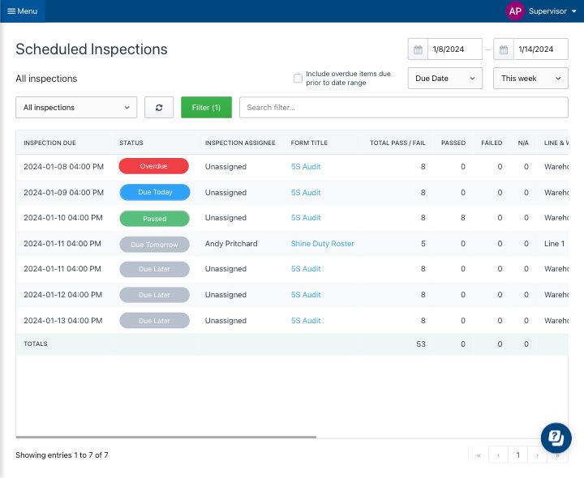Open the Due Date dropdown
Image resolution: width=584 pixels, height=478 pixels.
(x=445, y=78)
